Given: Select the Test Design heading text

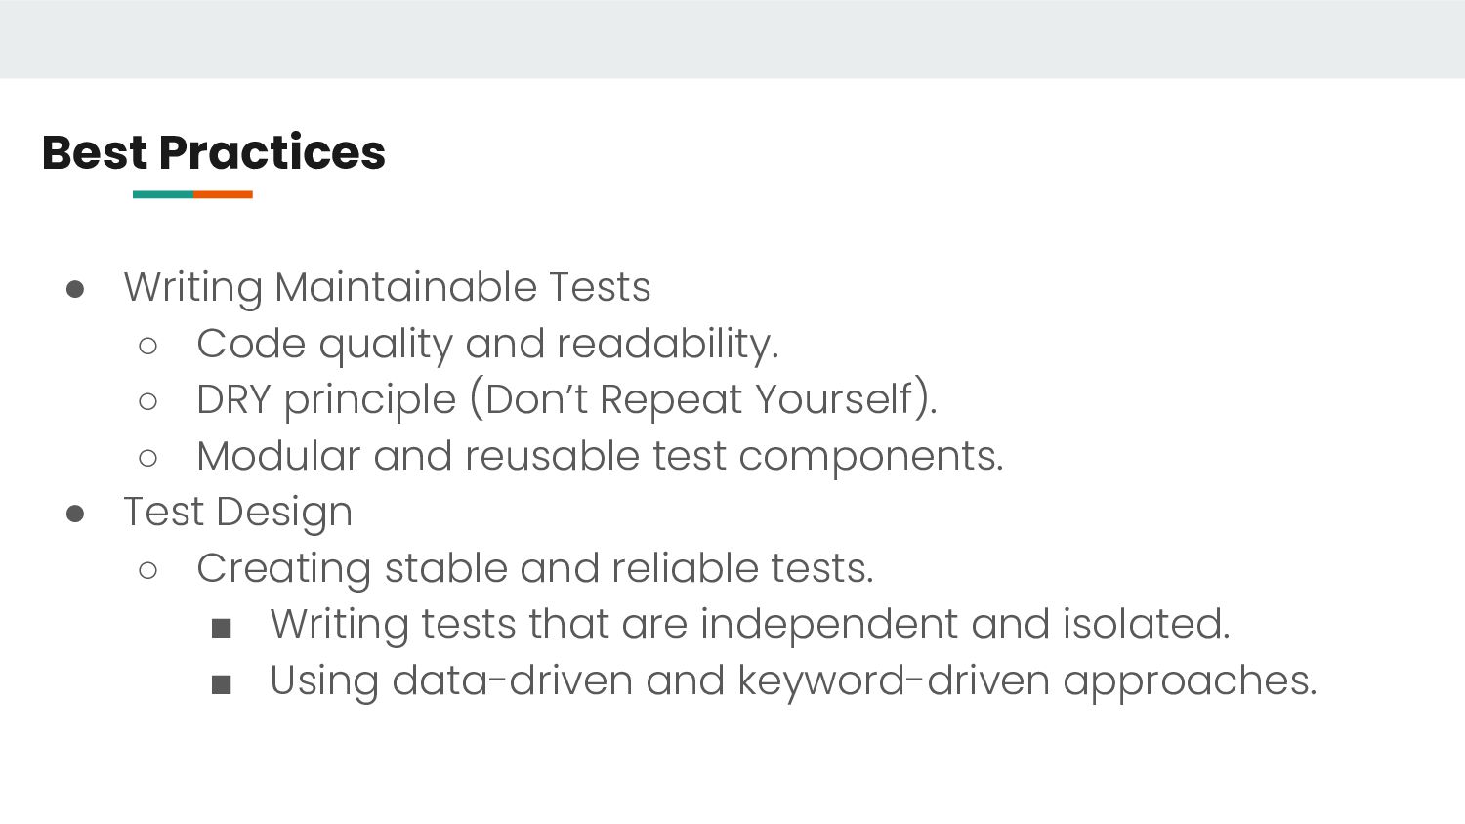Looking at the screenshot, I should [237, 512].
